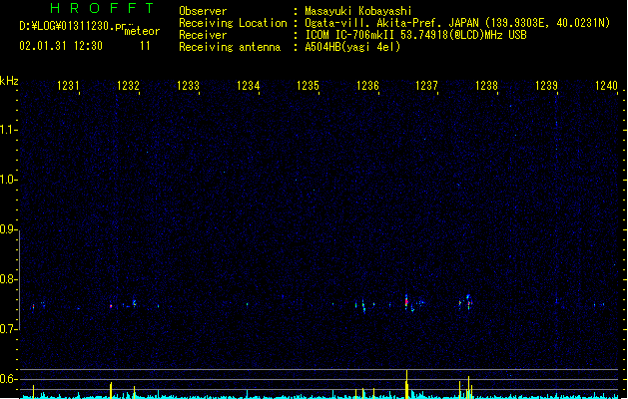Click the HROFFT title text
Screen dimensions: 628x399
[x=102, y=8]
